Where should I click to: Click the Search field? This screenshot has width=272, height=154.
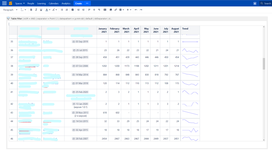click(265, 4)
